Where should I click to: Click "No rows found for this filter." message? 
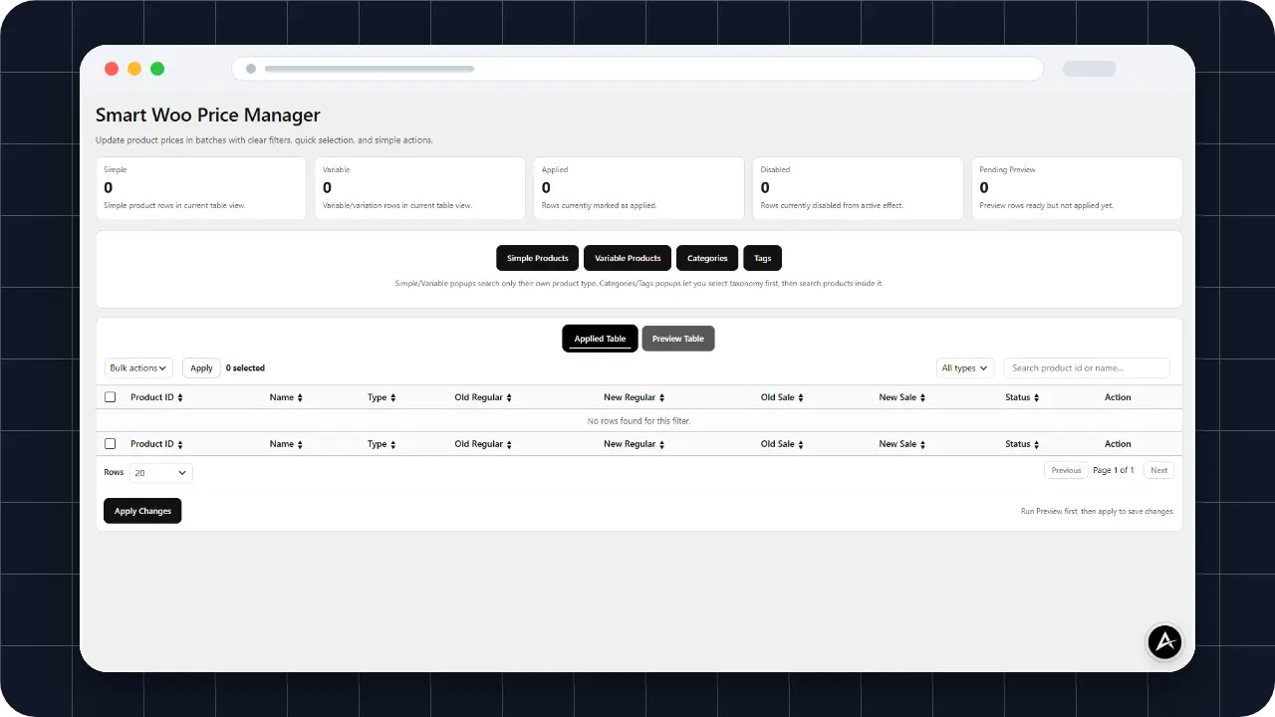click(x=638, y=421)
